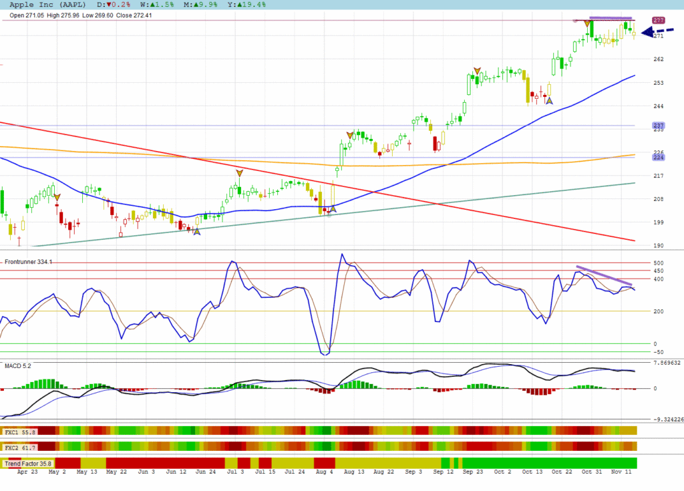Click the 224 price level label
The width and height of the screenshot is (684, 491).
coord(657,158)
